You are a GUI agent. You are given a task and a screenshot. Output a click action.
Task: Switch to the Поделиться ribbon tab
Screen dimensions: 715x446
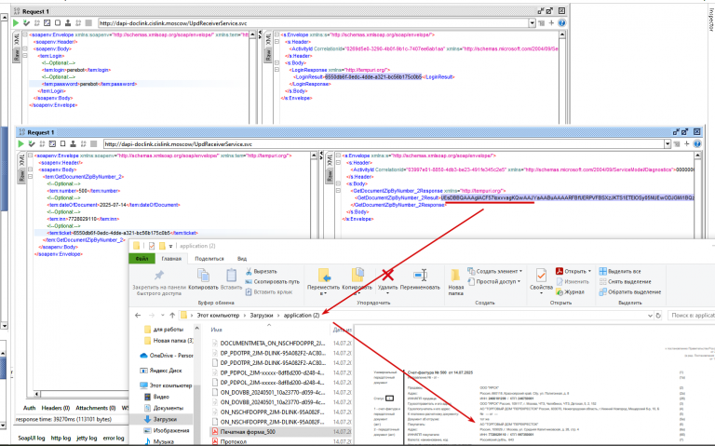coord(209,259)
